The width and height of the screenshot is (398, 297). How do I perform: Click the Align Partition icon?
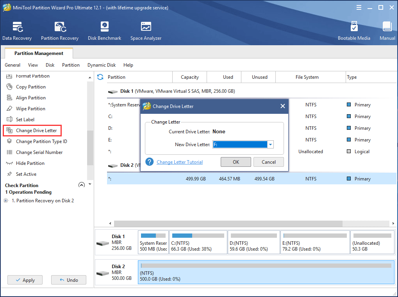9,98
